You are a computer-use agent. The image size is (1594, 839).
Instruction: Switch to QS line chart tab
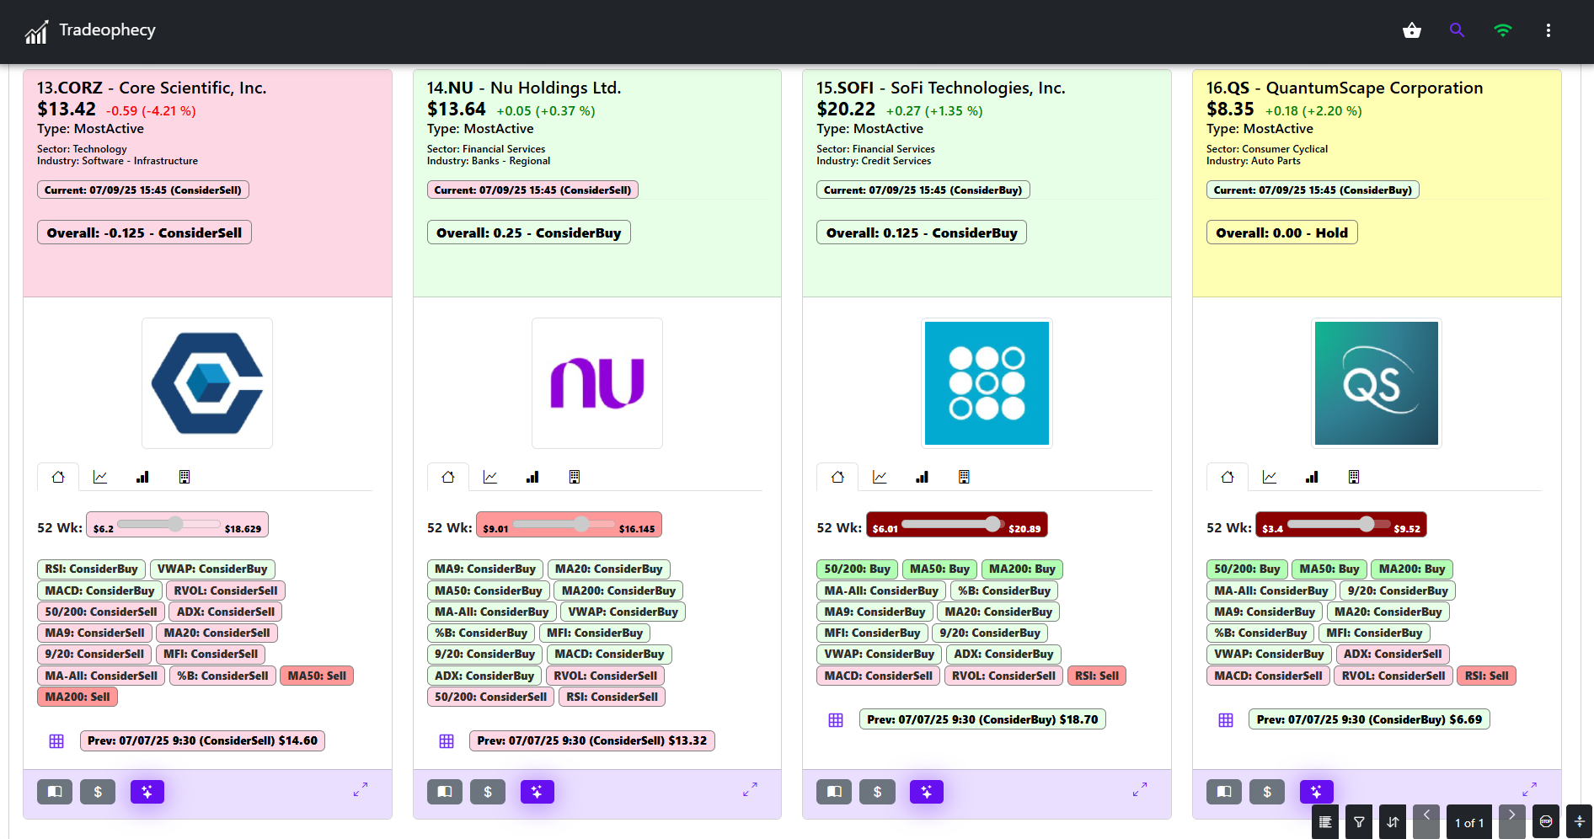click(x=1270, y=477)
